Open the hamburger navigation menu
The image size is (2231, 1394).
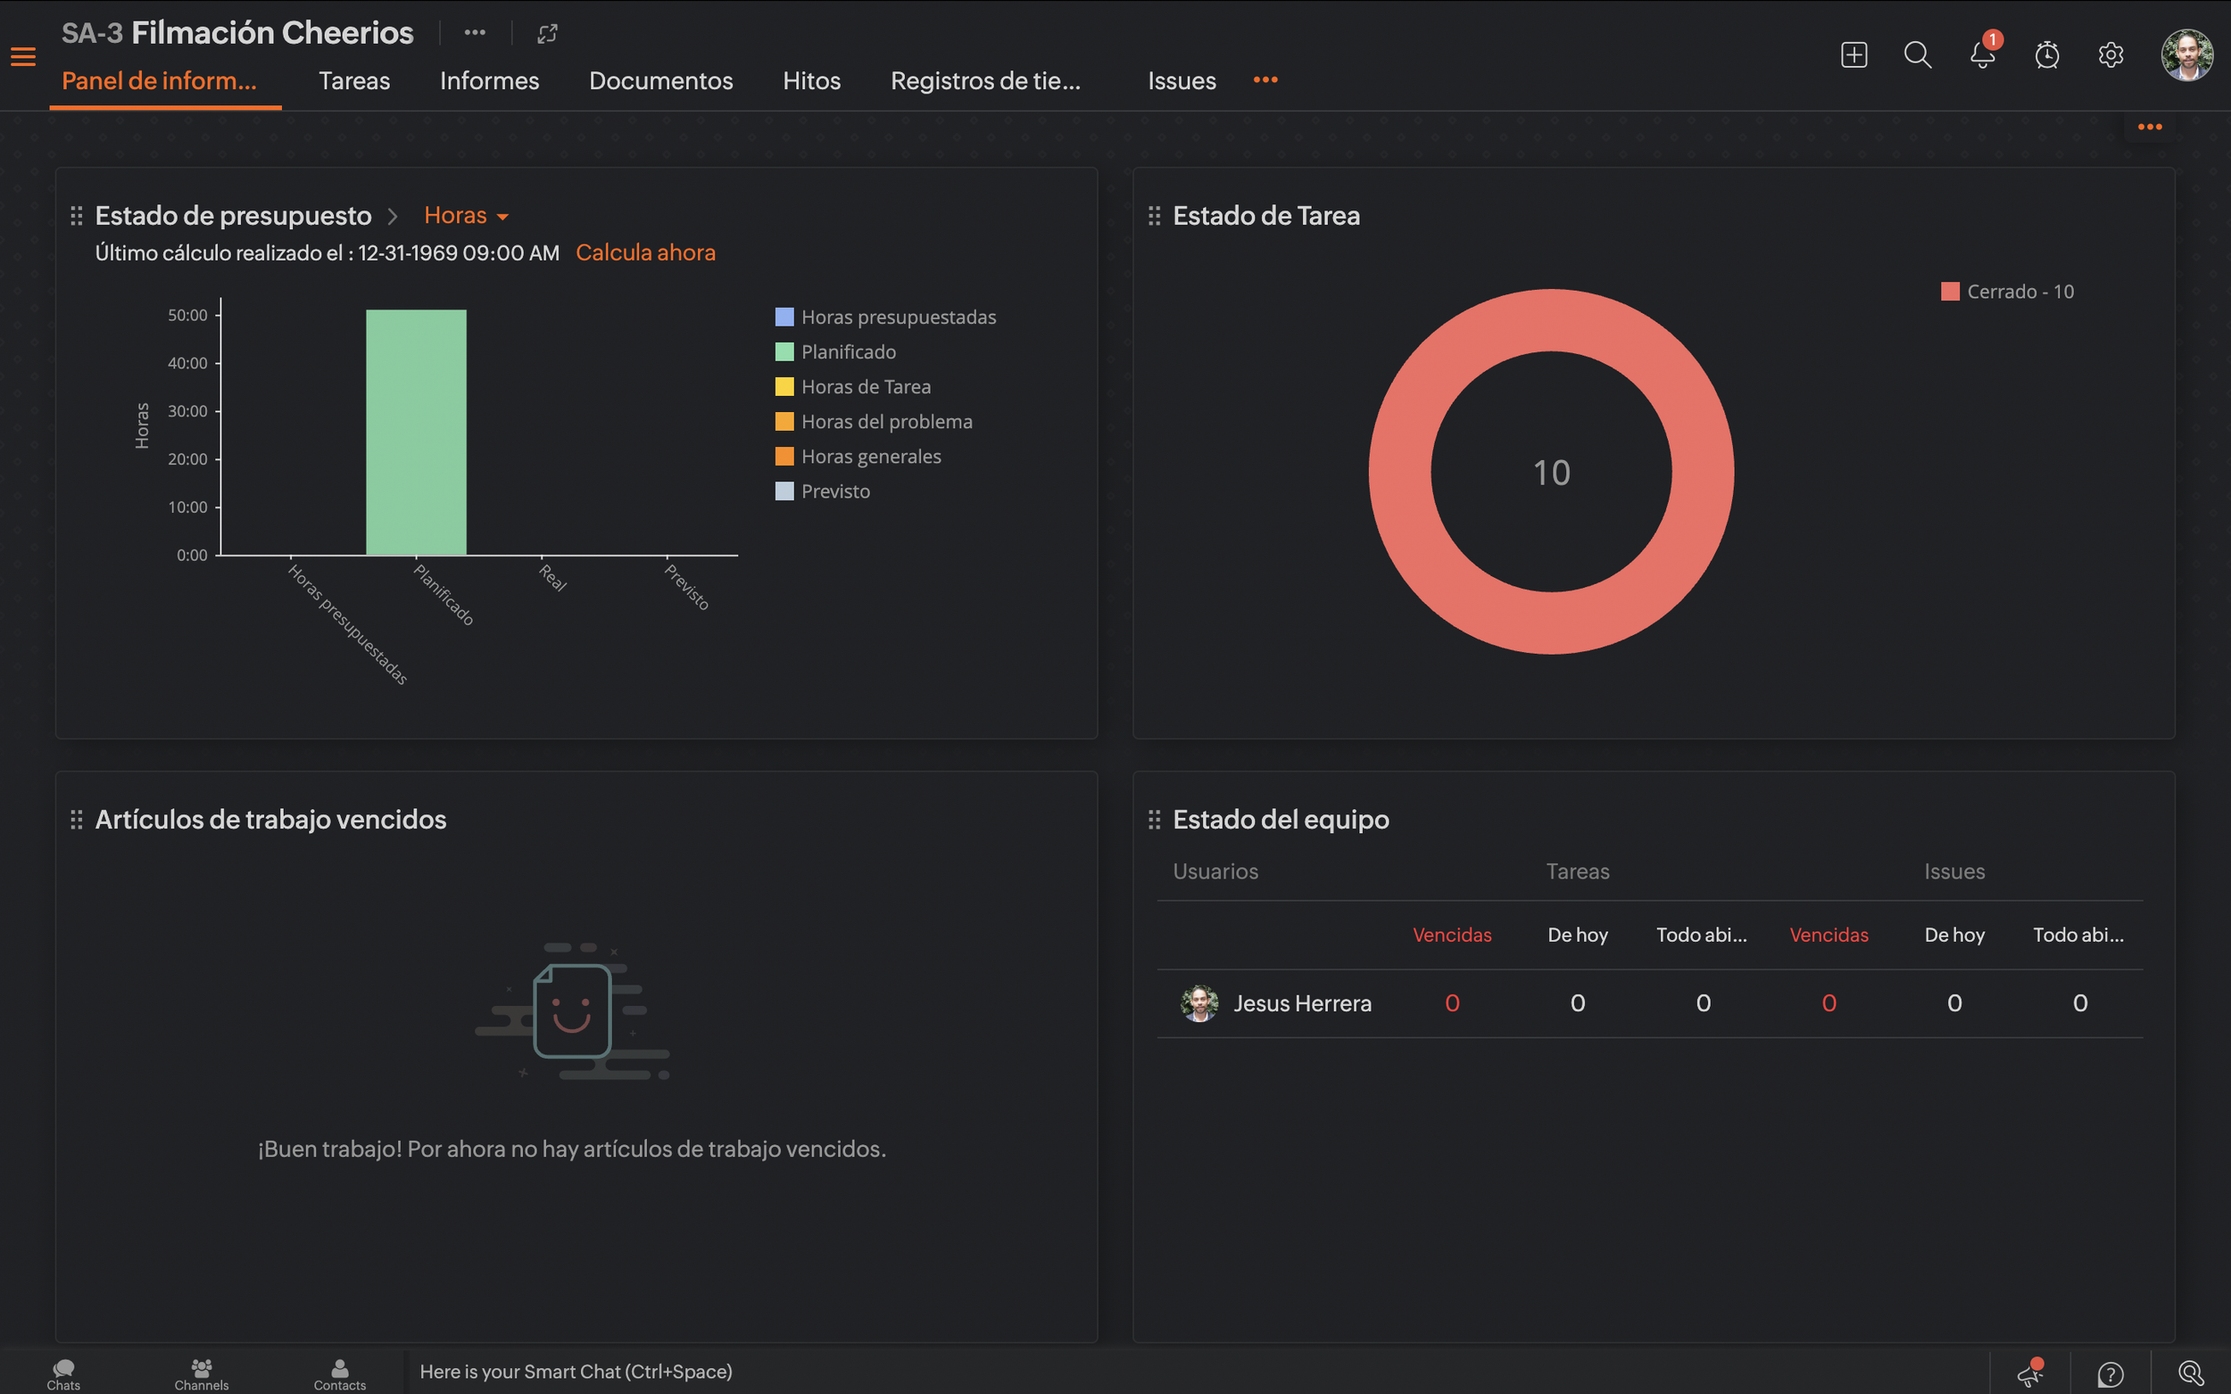point(23,57)
